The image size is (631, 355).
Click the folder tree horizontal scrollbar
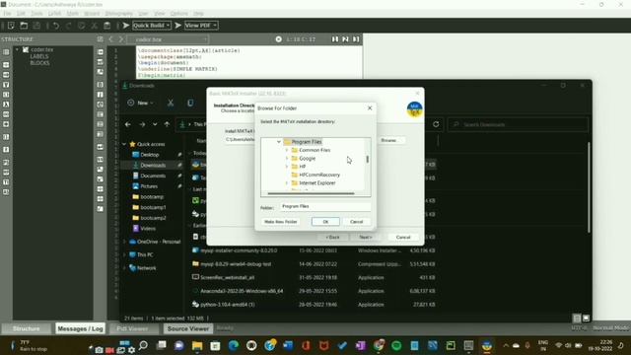(311, 193)
